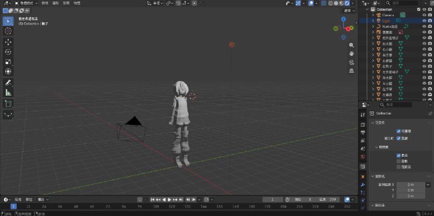Set selection mode to Extend icon
434x216 pixels.
pyautogui.click(x=10, y=10)
